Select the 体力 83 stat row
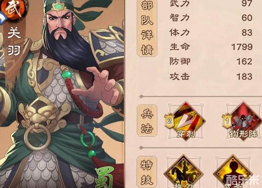This screenshot has width=262, height=188. (211, 32)
